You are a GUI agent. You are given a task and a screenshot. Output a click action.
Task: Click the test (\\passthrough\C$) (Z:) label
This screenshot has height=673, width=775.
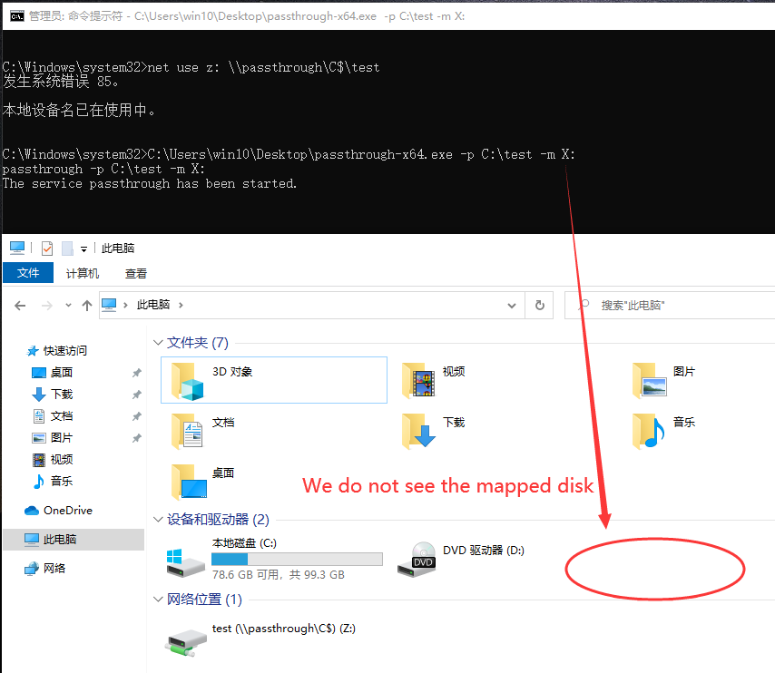284,629
